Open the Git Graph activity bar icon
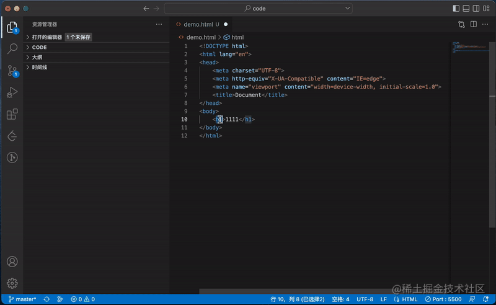This screenshot has width=496, height=305. click(x=12, y=157)
